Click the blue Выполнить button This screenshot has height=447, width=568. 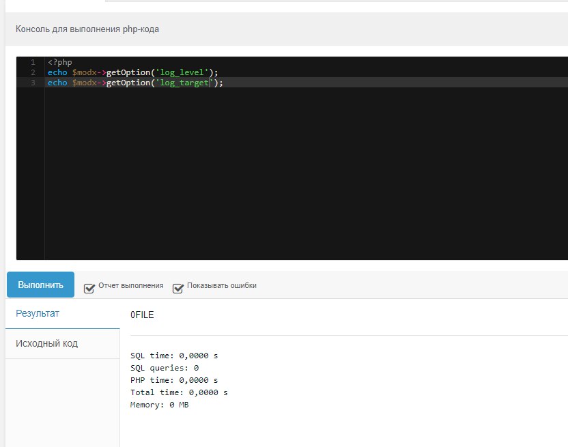click(x=40, y=285)
